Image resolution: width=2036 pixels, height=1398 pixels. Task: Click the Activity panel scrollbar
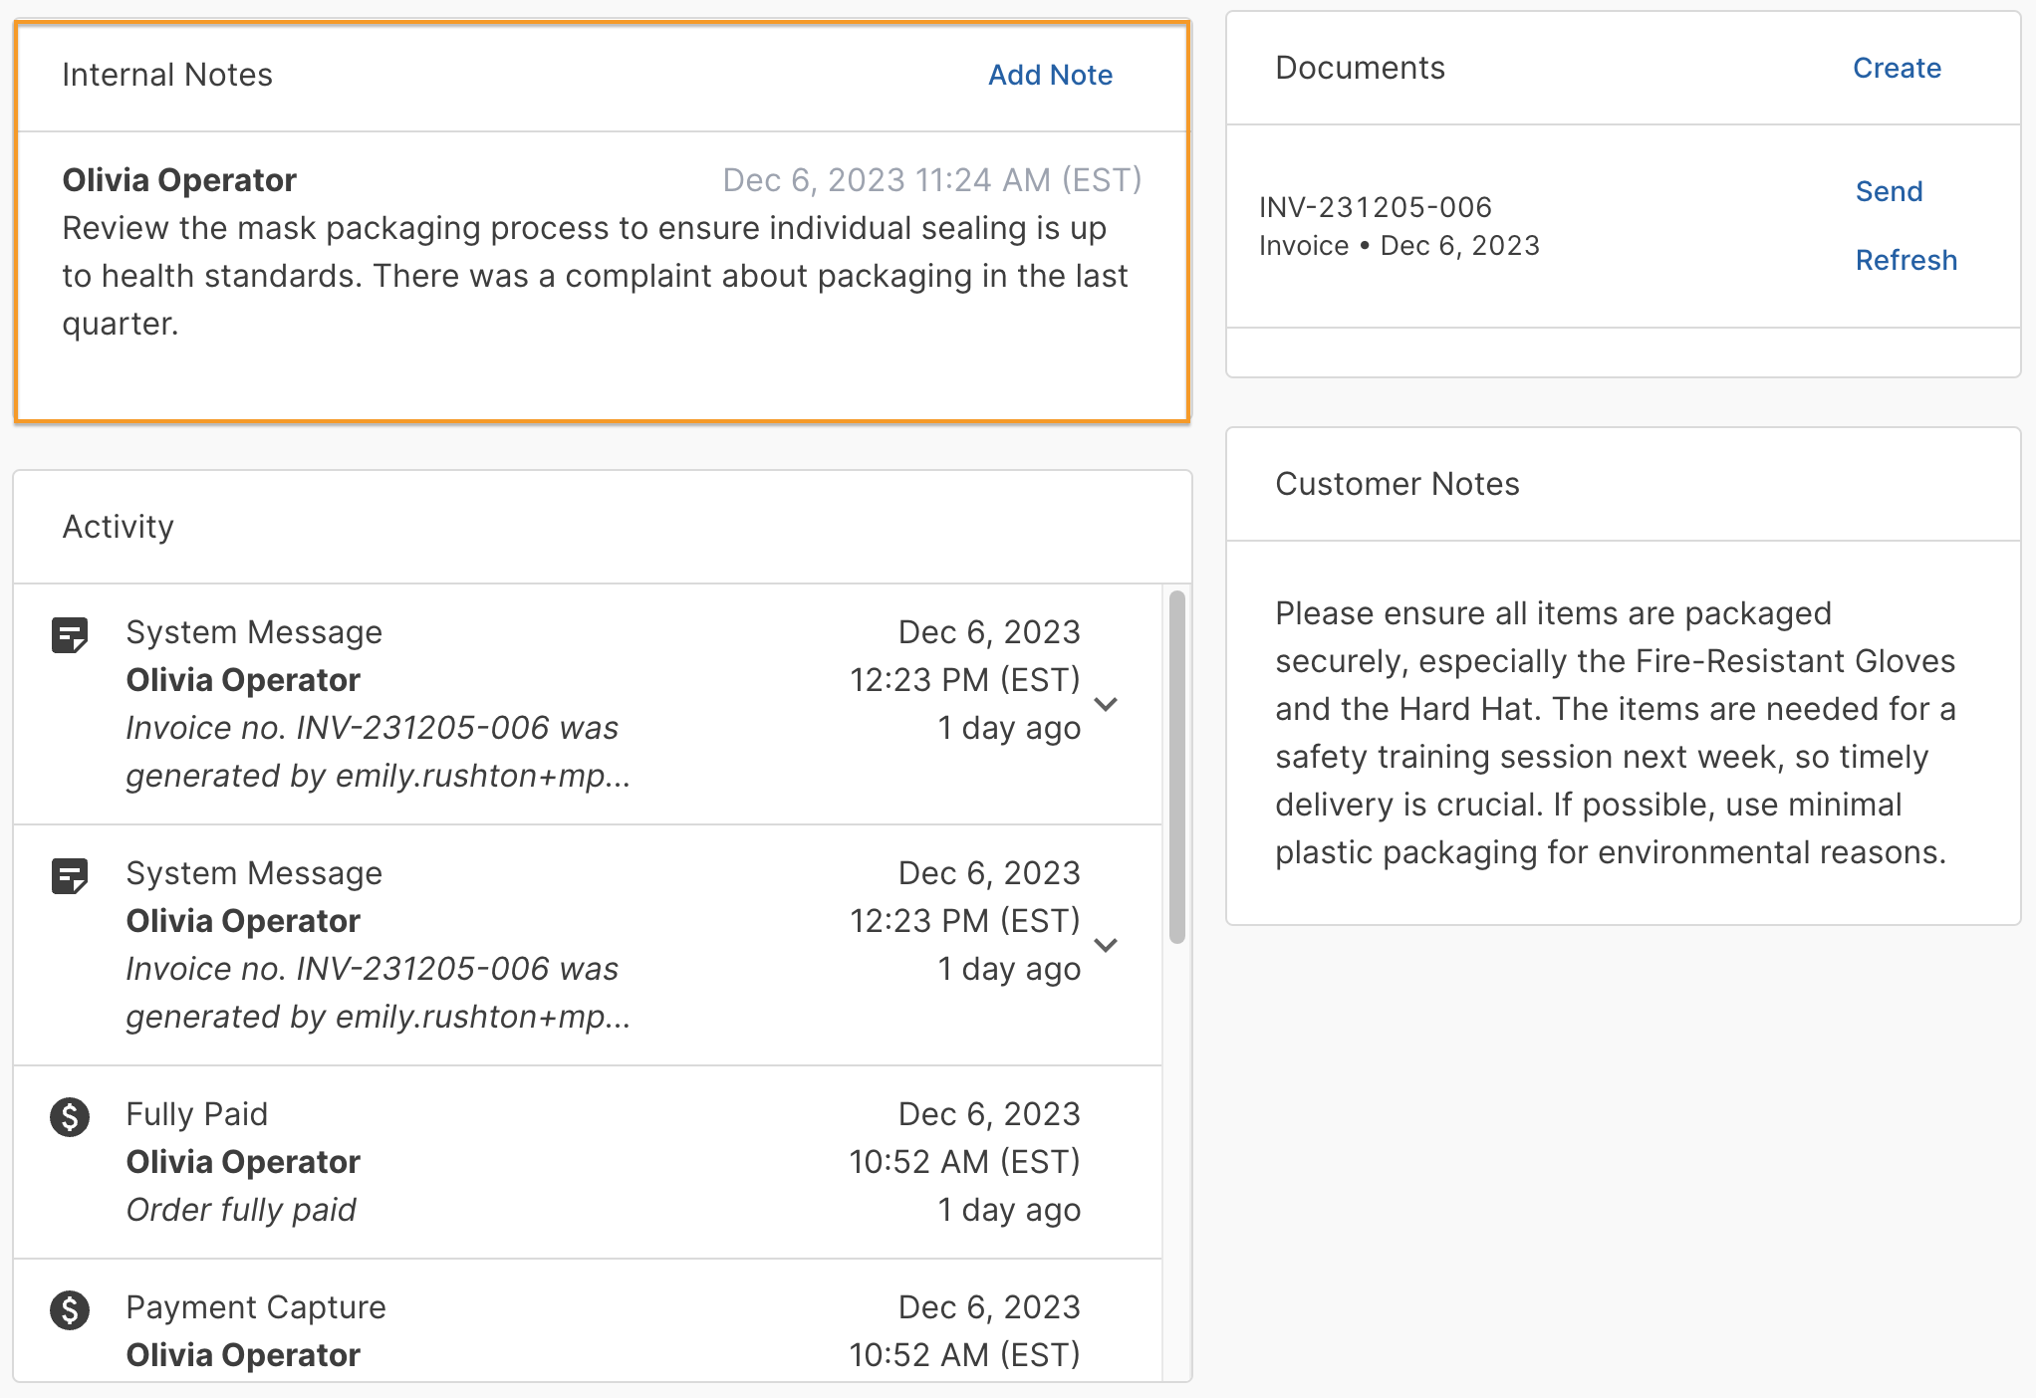(x=1176, y=767)
